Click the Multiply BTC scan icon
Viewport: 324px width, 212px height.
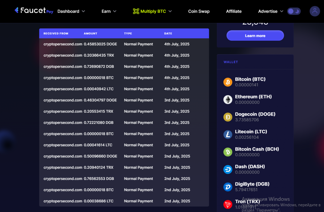[136, 11]
